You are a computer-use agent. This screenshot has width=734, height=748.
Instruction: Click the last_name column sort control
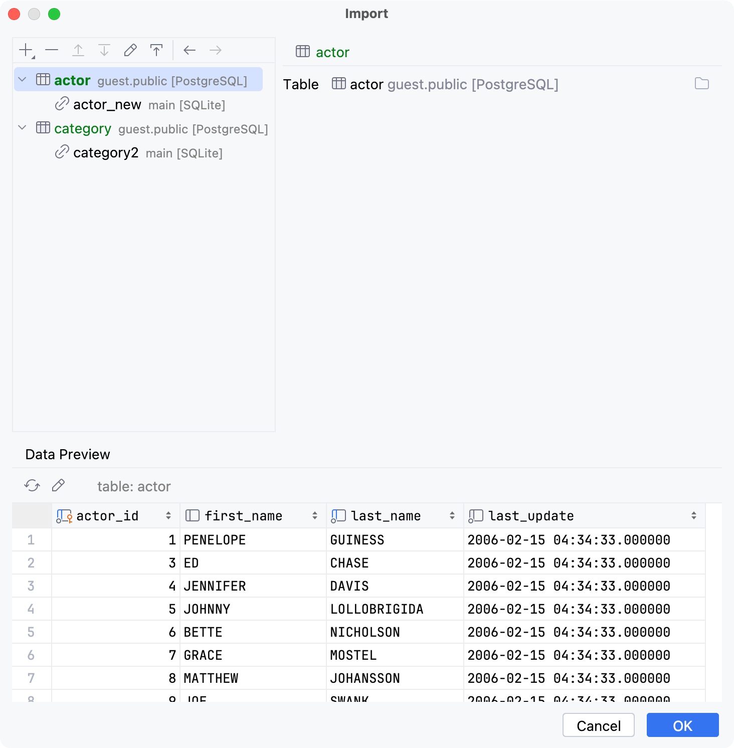[x=452, y=515]
